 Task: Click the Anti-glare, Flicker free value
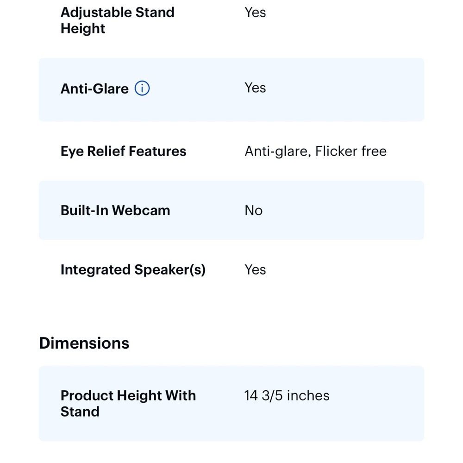click(x=316, y=151)
